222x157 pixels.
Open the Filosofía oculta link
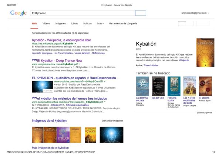[x=172, y=99]
